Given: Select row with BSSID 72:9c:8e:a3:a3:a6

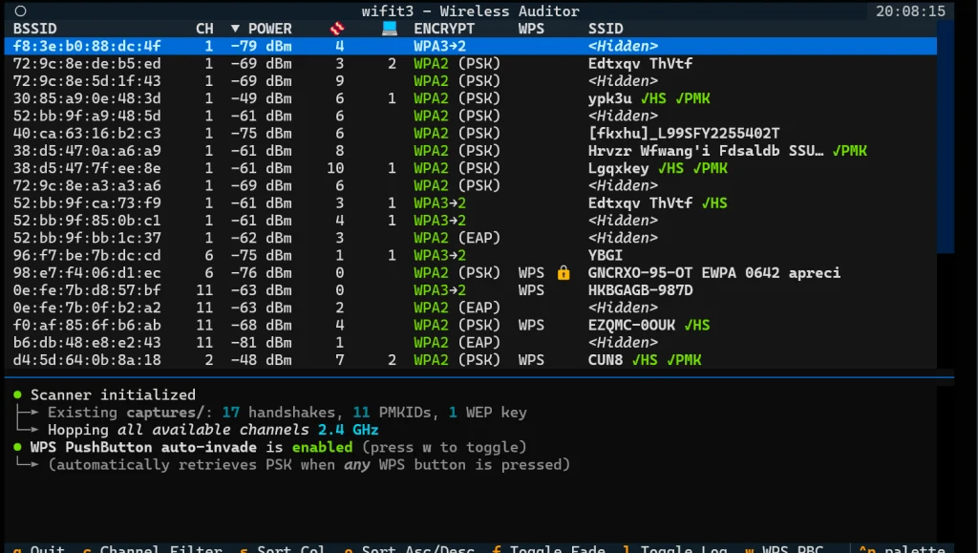Looking at the screenshot, I should click(x=470, y=186).
